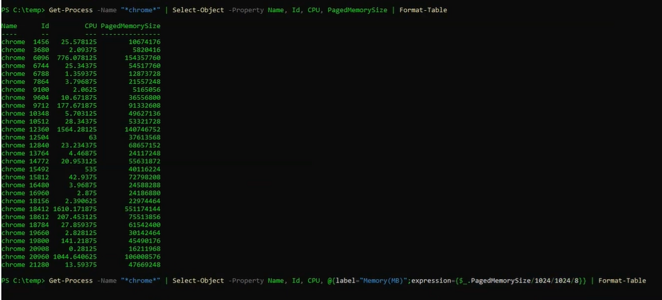662x300 pixels.
Task: Select CPU value 3.796875
Action: tap(80, 82)
